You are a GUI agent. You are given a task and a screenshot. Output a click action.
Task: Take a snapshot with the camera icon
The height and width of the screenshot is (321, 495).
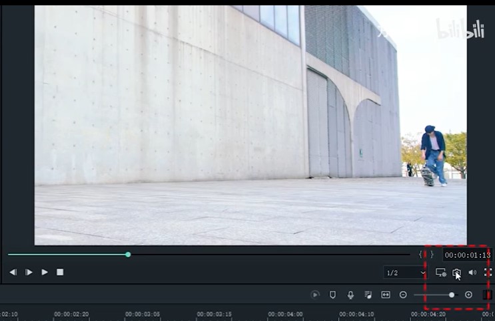(456, 272)
